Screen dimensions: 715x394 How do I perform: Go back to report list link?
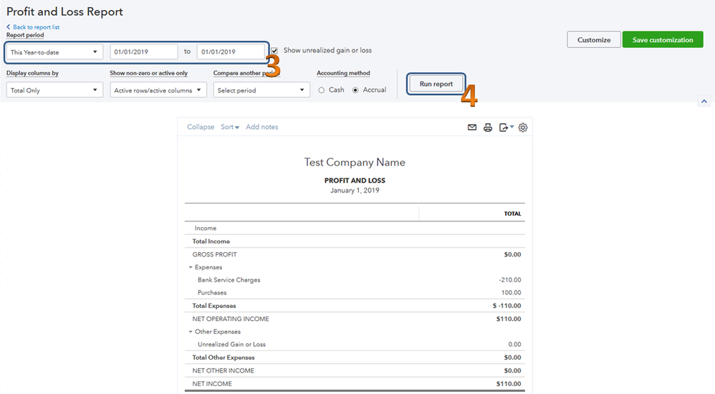click(x=33, y=27)
